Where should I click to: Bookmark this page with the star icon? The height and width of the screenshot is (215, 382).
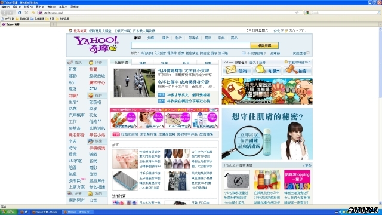(x=297, y=13)
